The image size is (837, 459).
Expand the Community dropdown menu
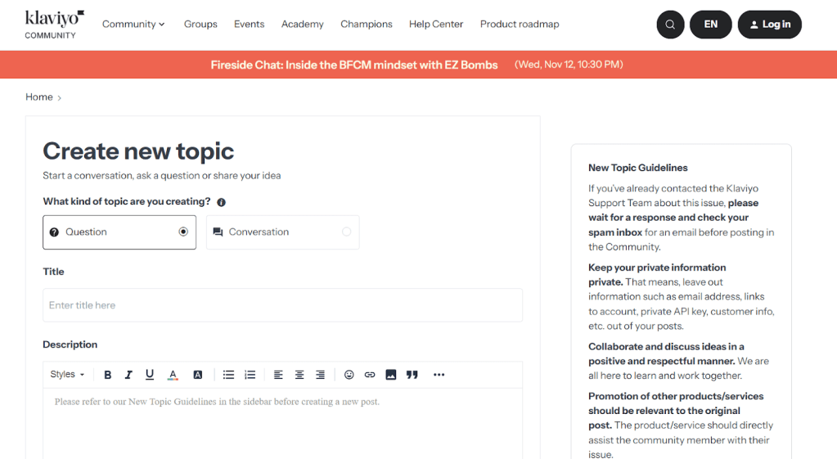tap(133, 25)
